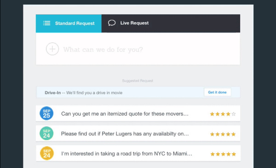Open the Peter Lugers availability request
276x168 pixels.
click(x=138, y=134)
